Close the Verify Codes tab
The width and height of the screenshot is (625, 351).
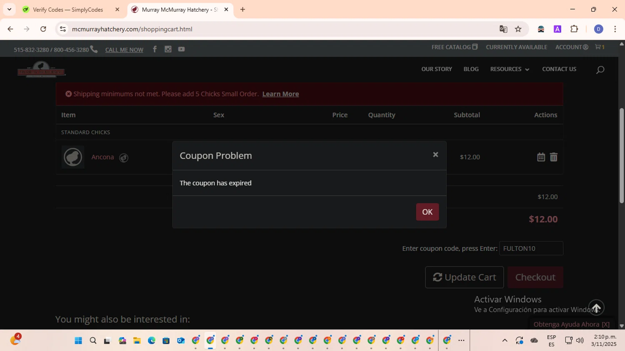point(117,10)
